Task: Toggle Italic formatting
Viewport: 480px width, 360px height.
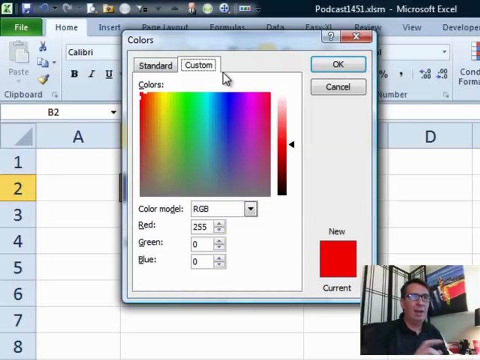Action: (91, 74)
